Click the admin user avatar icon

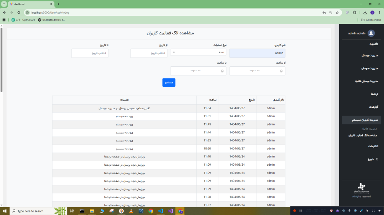(371, 33)
